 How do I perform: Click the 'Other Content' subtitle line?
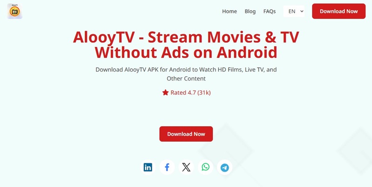[x=186, y=79]
